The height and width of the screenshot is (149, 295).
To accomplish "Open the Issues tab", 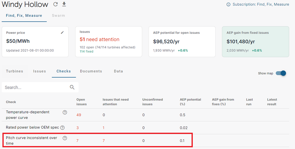I will coord(39,71).
